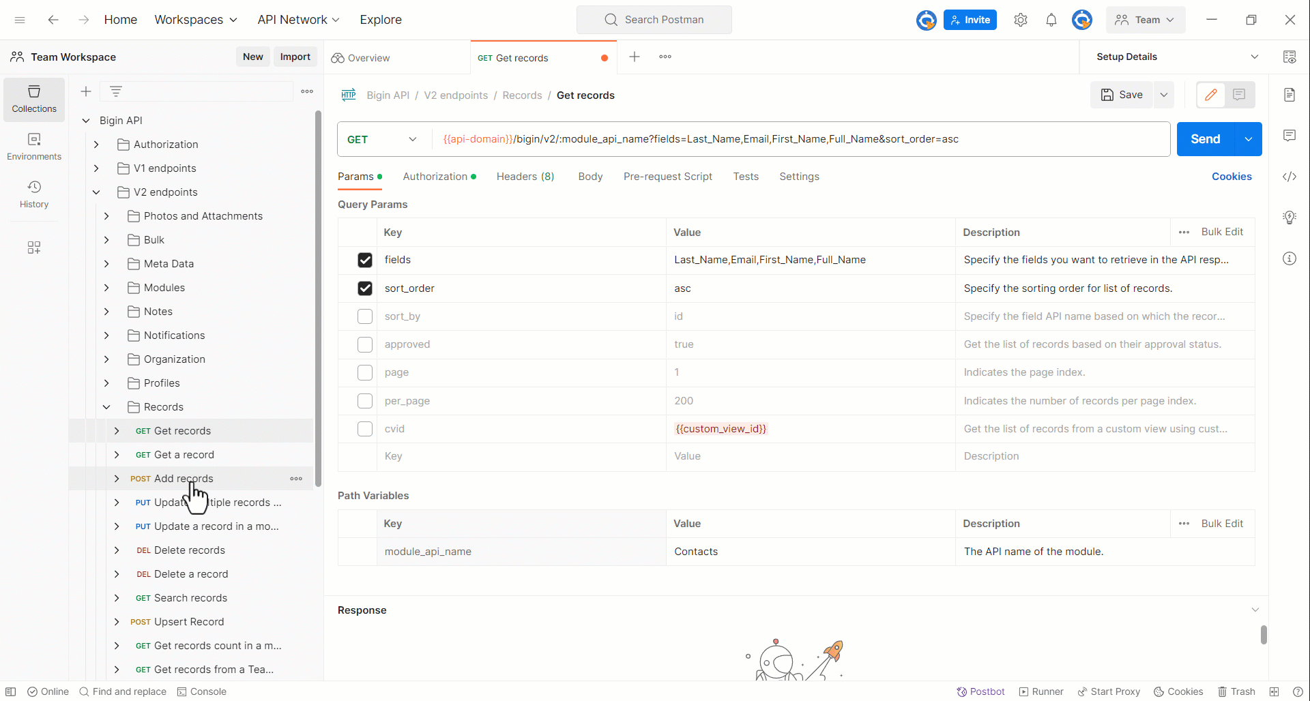This screenshot has width=1310, height=701.
Task: Open the notifications bell
Action: pos(1051,20)
